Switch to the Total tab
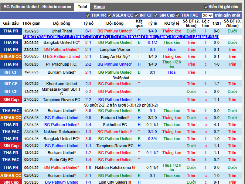The height and width of the screenshot is (184, 245). 82,7
